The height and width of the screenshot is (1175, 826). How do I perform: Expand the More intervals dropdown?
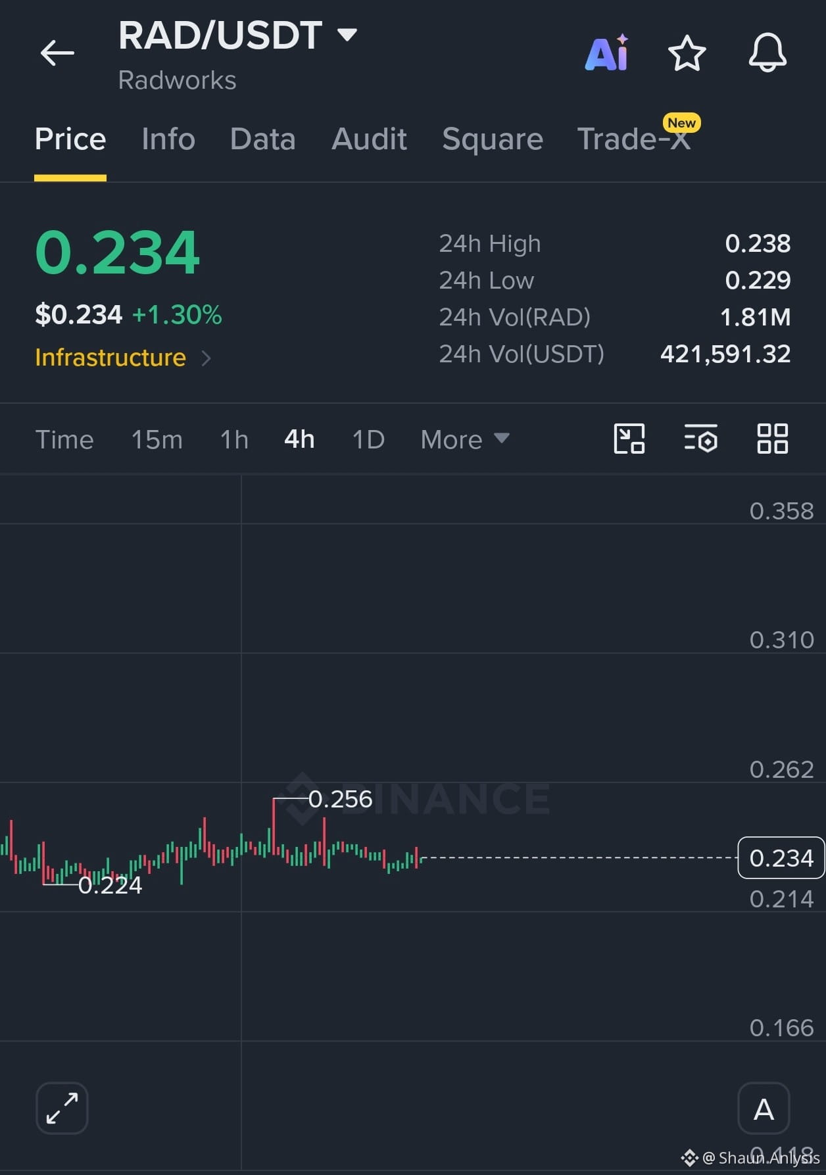[465, 439]
